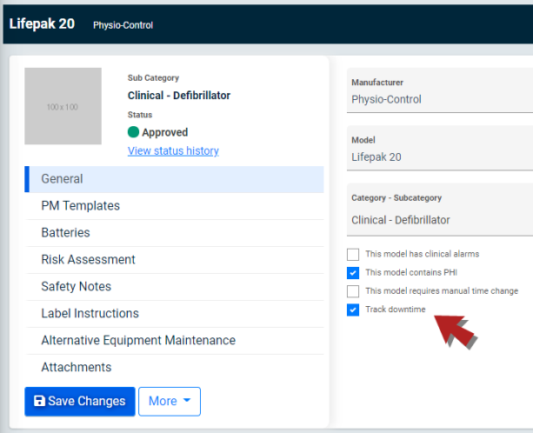Open the Manufacturer field
The height and width of the screenshot is (433, 533).
coord(440,90)
